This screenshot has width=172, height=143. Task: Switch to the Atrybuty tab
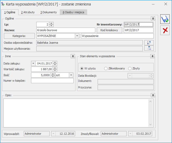[28, 12]
